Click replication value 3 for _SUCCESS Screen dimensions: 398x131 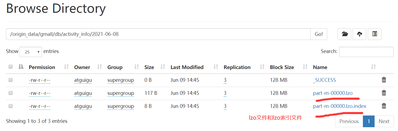click(x=225, y=80)
